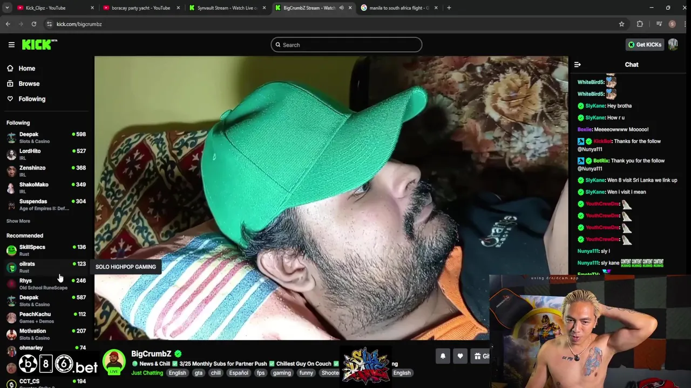Switch to boracay party yacht tab
This screenshot has height=388, width=691.
click(140, 8)
